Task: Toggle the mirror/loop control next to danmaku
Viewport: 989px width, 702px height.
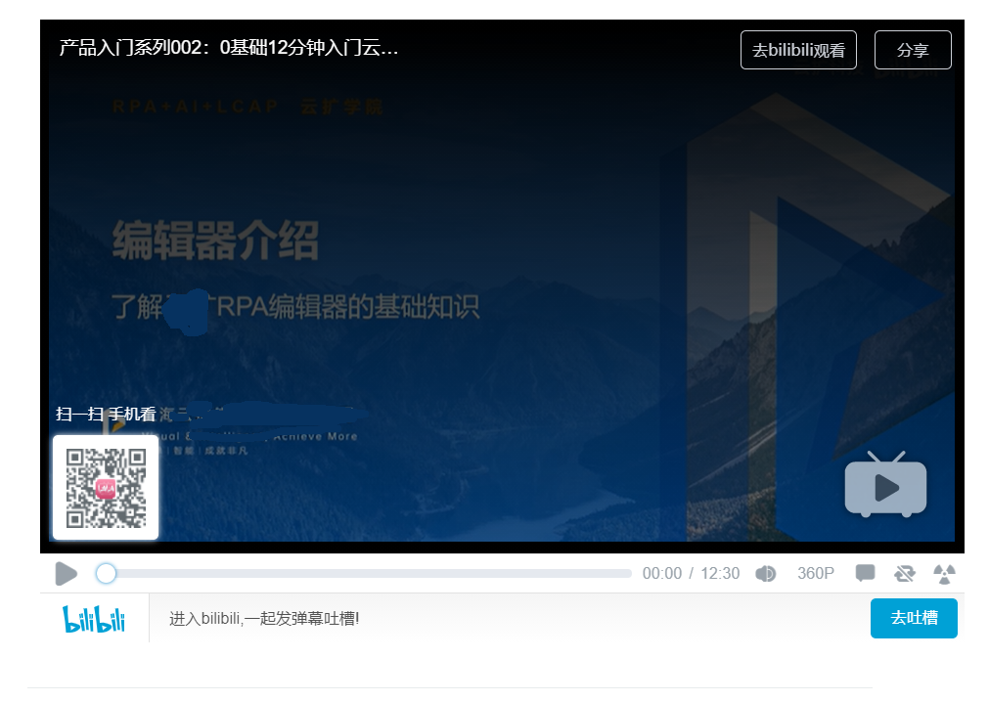Action: click(x=905, y=574)
